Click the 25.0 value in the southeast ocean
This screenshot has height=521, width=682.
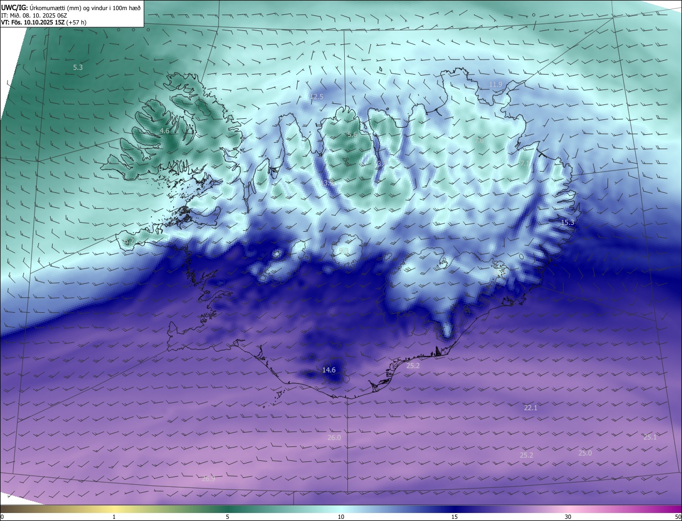(x=585, y=453)
